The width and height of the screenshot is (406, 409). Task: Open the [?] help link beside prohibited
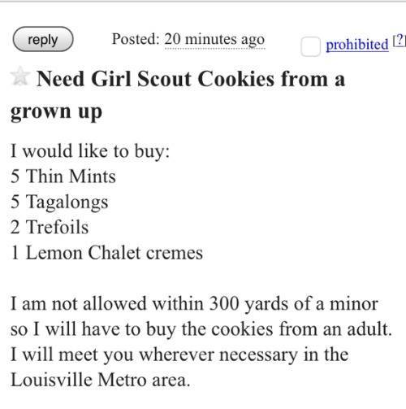pos(399,41)
